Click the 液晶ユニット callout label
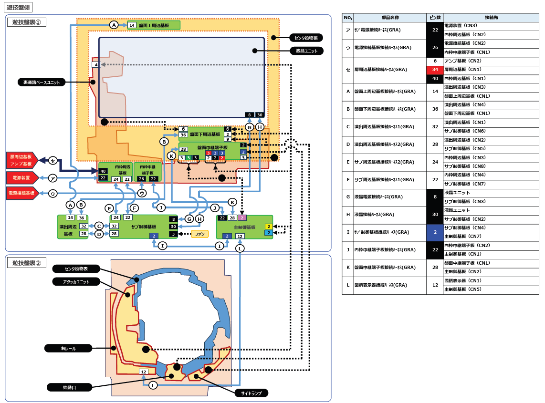This screenshot has height=403, width=545. pos(307,51)
